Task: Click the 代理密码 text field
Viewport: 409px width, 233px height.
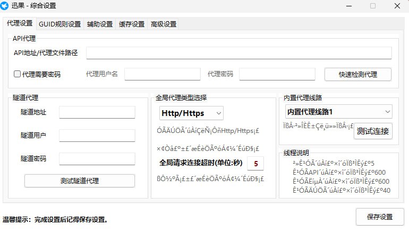Action: click(x=277, y=74)
